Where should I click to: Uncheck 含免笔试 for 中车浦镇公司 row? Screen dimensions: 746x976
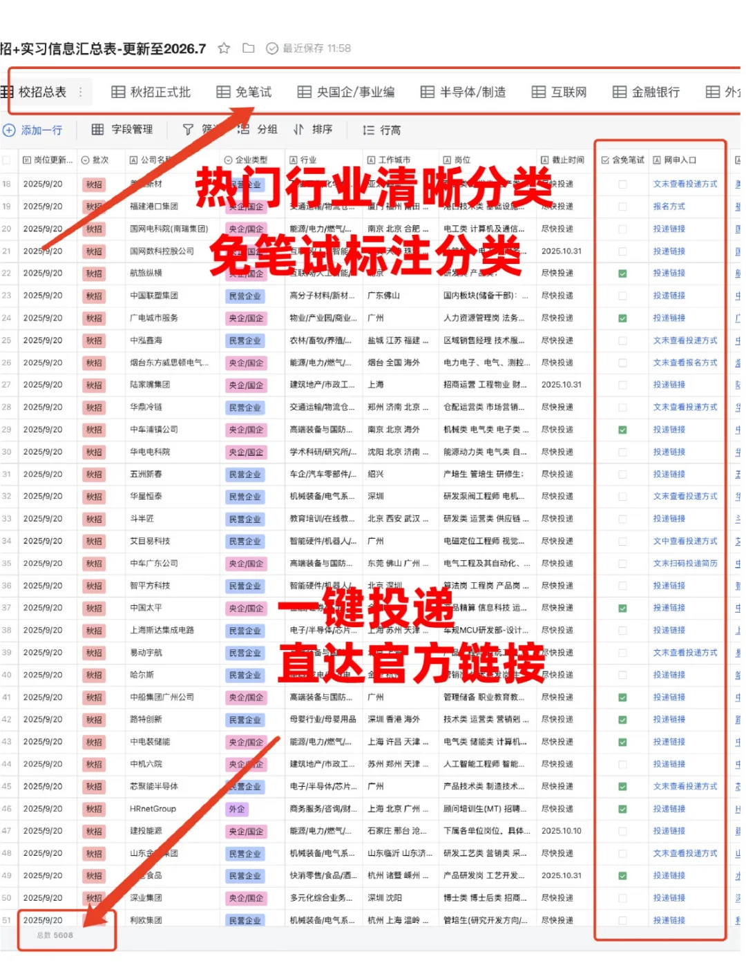click(x=622, y=430)
